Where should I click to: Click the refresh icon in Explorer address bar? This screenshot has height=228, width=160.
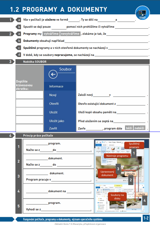pyautogui.click(x=130, y=196)
